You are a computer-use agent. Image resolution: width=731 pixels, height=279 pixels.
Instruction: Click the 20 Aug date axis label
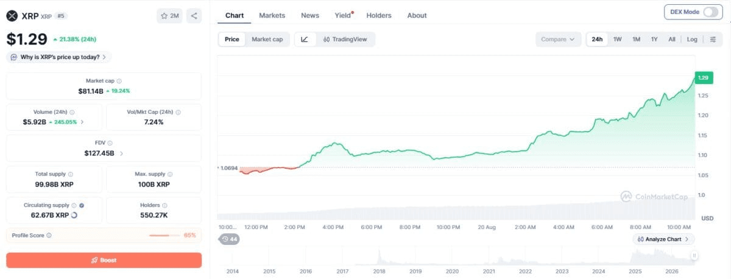coord(486,227)
